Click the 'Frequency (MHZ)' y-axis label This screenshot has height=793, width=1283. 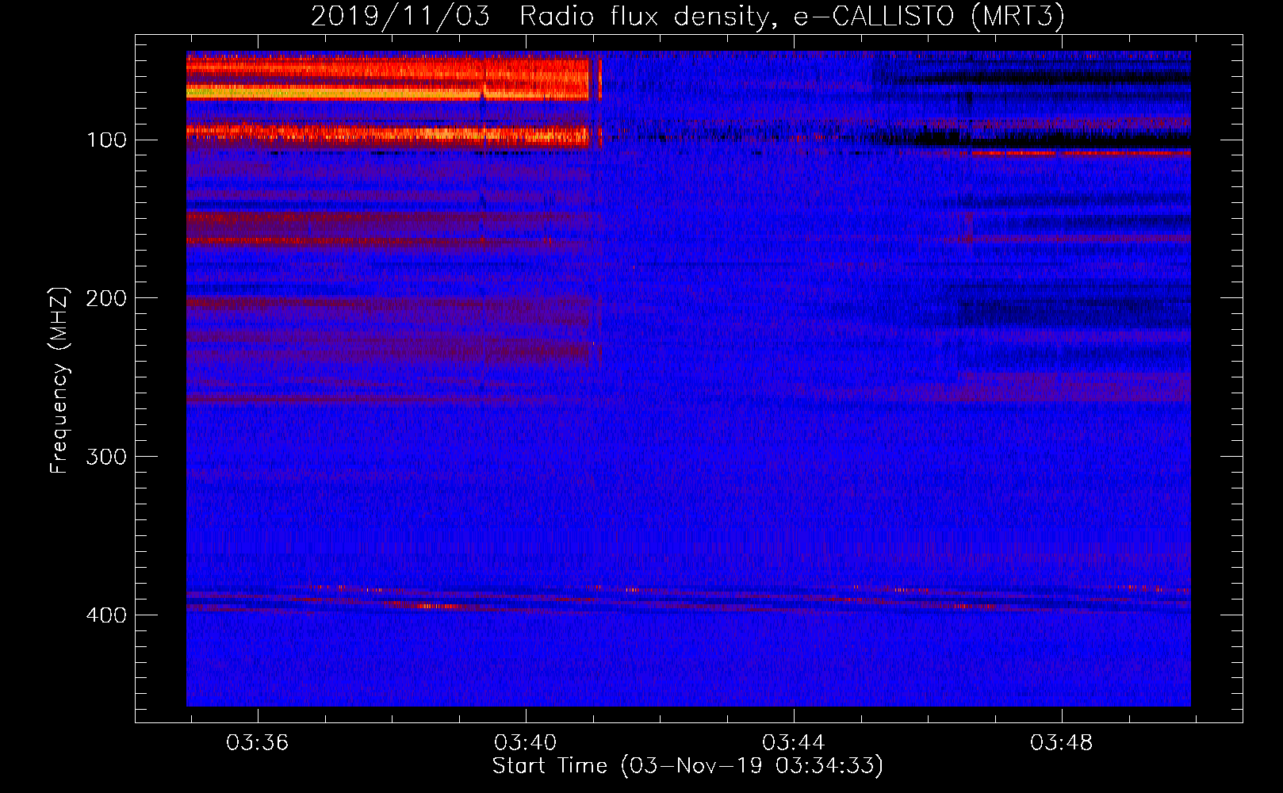coord(59,381)
